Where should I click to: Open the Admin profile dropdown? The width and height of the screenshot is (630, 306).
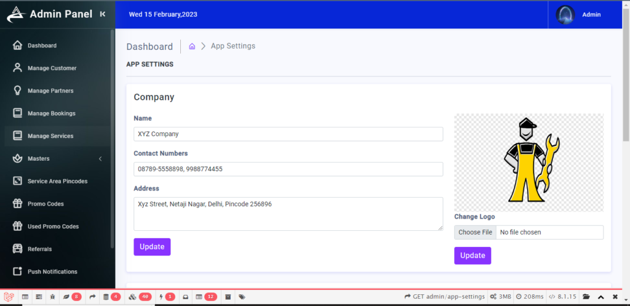click(x=578, y=15)
